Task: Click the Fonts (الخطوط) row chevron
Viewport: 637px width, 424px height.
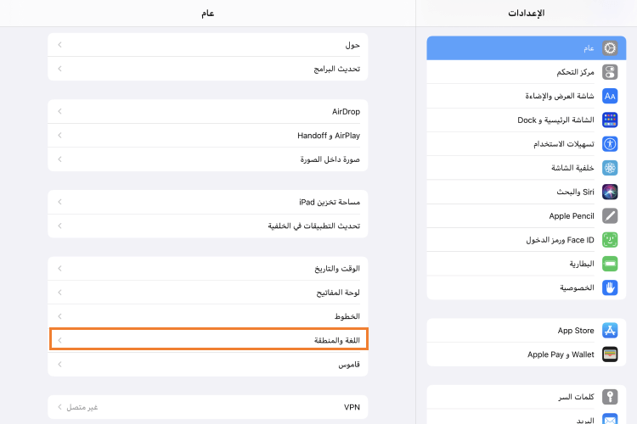Action: point(59,316)
